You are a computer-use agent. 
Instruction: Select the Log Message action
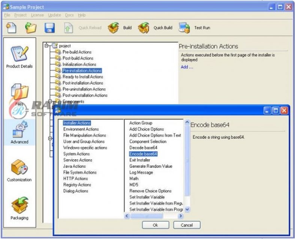point(141,172)
